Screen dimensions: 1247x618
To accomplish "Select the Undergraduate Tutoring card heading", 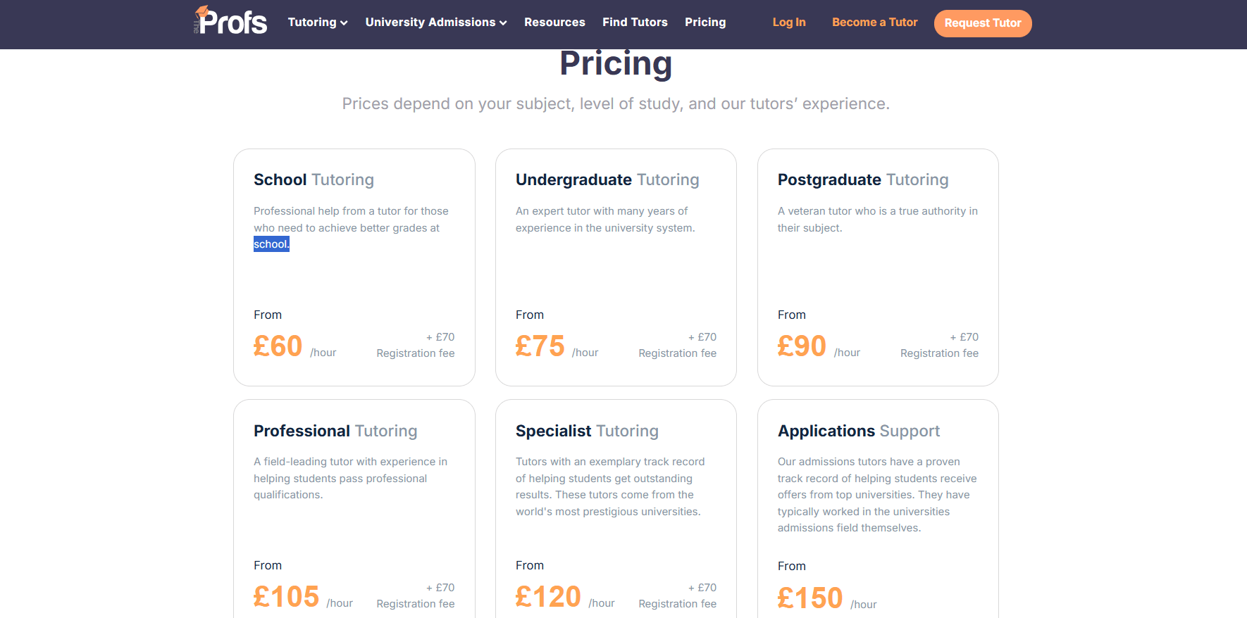I will [x=607, y=180].
